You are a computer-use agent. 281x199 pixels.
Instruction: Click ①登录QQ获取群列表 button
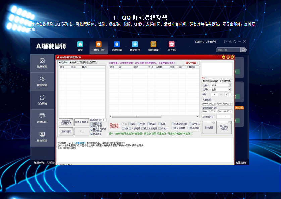coord(66,122)
